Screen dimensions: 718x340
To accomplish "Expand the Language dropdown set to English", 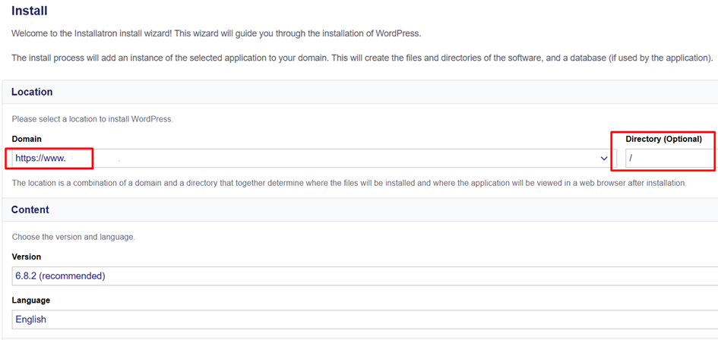I will pyautogui.click(x=365, y=320).
